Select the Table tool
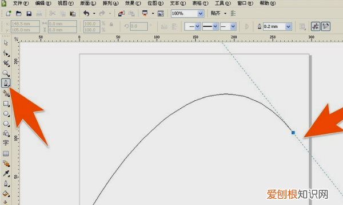343x205 pixels. coord(6,153)
